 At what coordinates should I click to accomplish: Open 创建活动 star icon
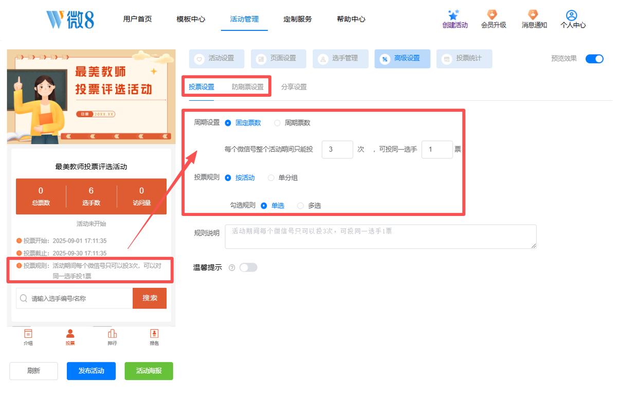point(454,15)
